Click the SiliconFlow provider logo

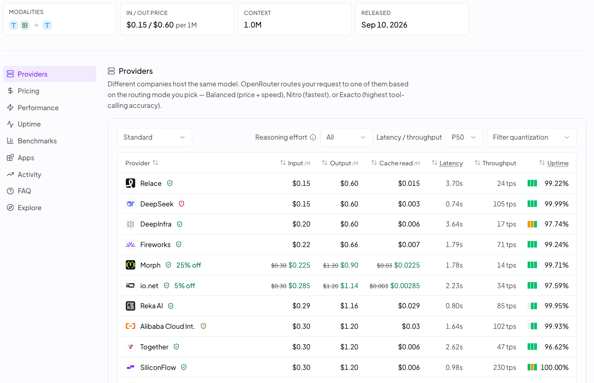coord(130,367)
